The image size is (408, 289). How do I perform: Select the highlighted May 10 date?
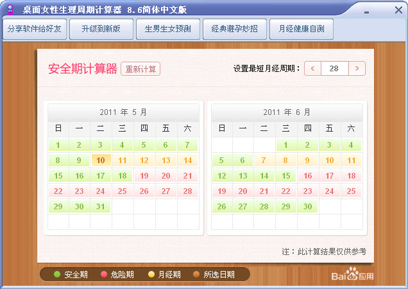tap(101, 161)
